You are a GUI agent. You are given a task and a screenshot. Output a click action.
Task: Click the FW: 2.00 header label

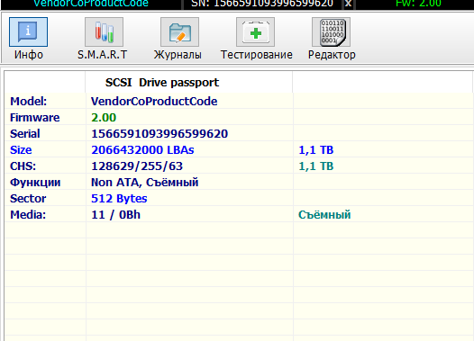(418, 4)
